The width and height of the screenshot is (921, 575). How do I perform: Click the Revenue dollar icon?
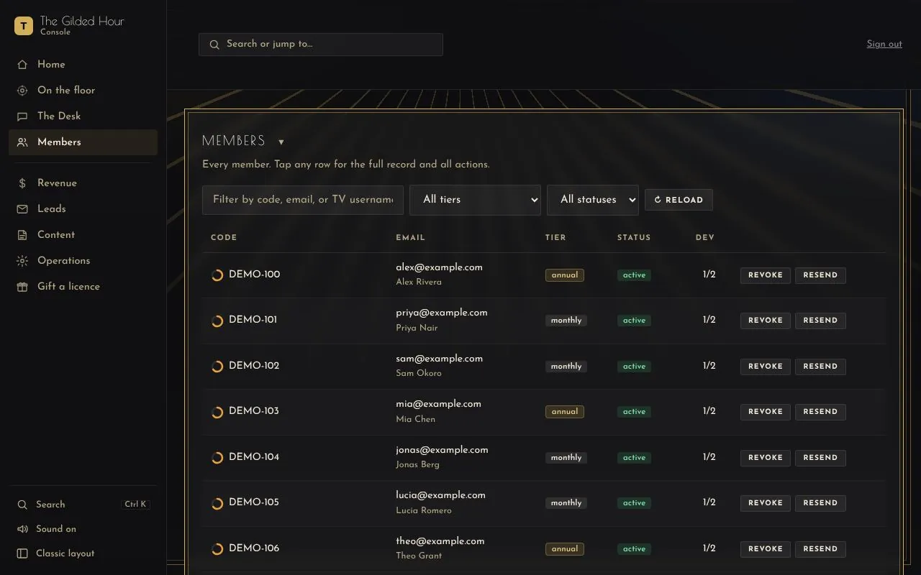pyautogui.click(x=22, y=183)
